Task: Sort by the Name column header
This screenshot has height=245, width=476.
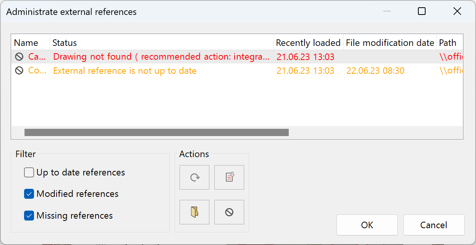Action: 31,42
